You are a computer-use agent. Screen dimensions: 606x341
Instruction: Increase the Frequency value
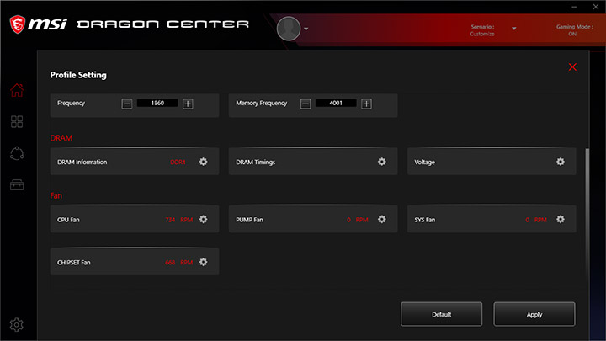[188, 104]
